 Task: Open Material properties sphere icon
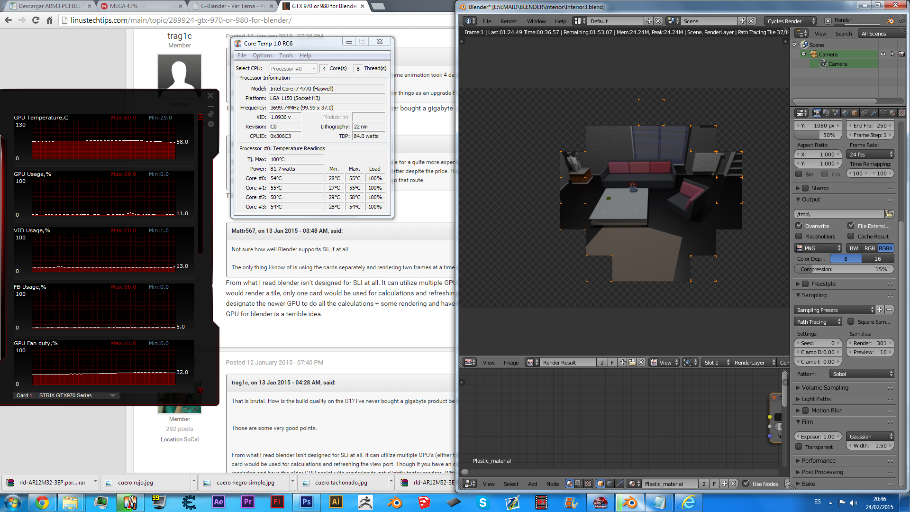(x=892, y=113)
